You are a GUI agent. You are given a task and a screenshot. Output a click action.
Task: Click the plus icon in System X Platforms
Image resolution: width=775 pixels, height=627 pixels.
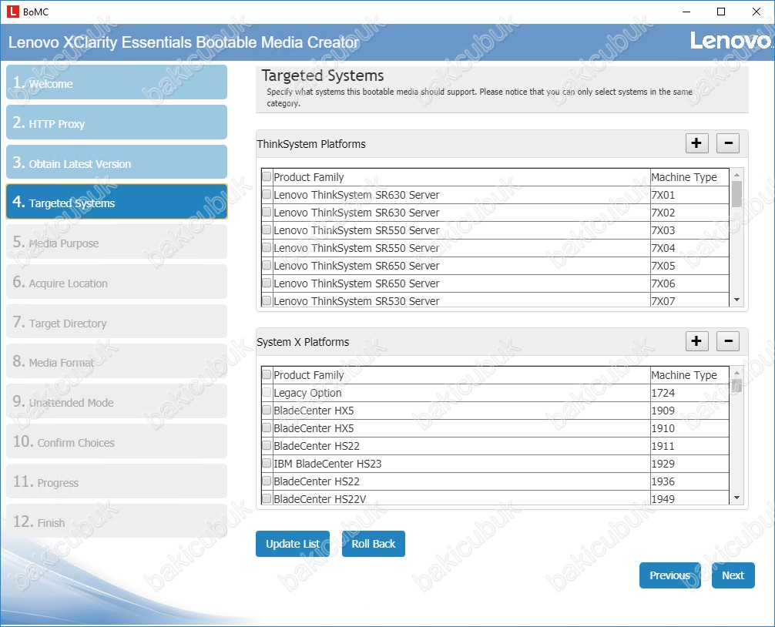(697, 341)
